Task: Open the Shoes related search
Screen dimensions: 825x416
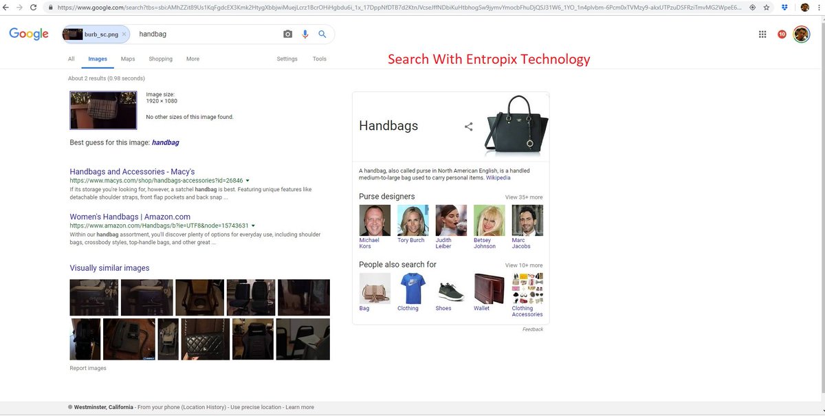Action: [451, 292]
